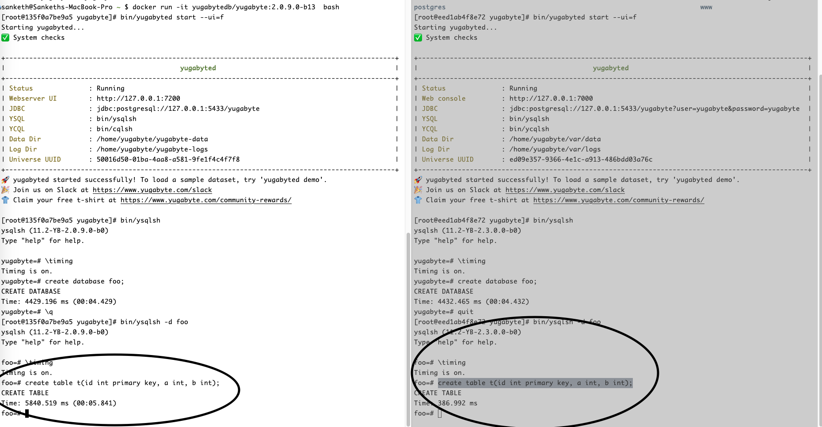Click 'bin/yugabyted start --ui=f' in right terminal

tap(585, 17)
